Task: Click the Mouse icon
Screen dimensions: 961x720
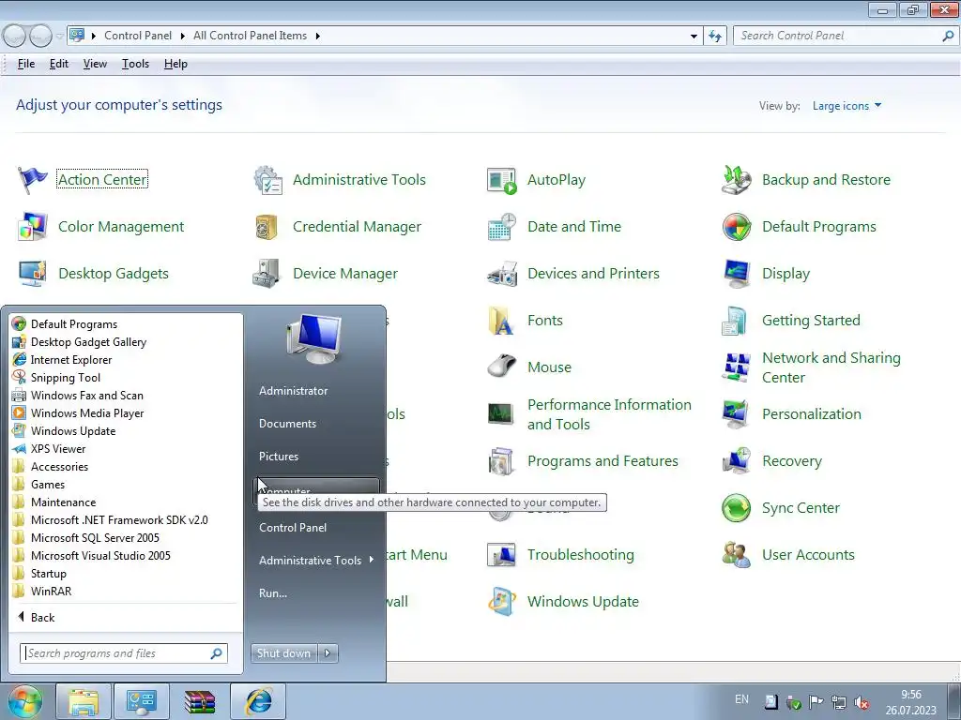Action: pos(502,367)
